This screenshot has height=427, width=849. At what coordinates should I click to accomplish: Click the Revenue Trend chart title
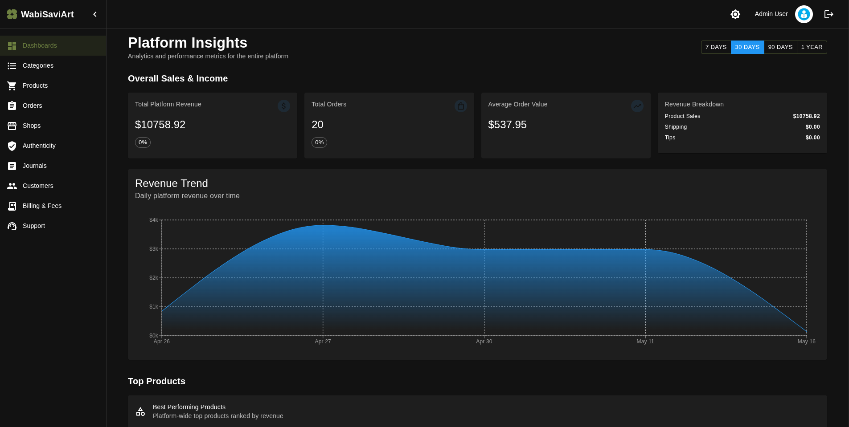172,183
